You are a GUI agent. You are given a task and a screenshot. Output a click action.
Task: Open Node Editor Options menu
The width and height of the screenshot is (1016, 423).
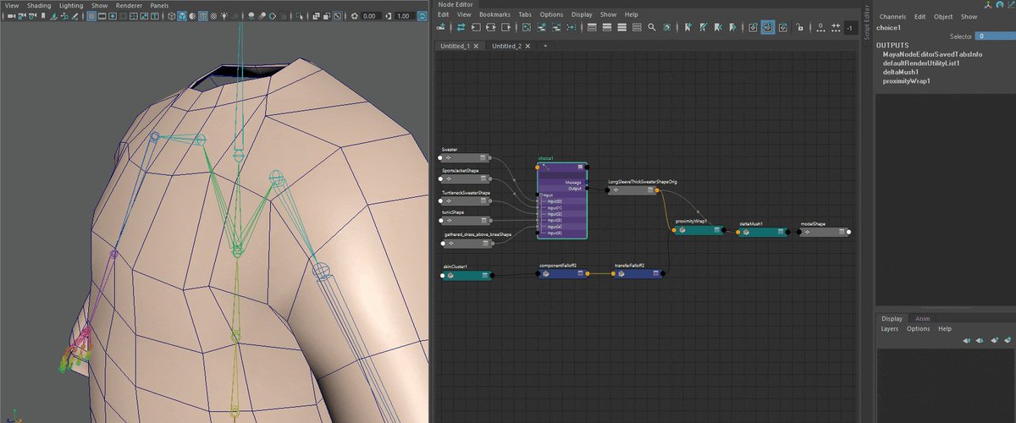551,14
